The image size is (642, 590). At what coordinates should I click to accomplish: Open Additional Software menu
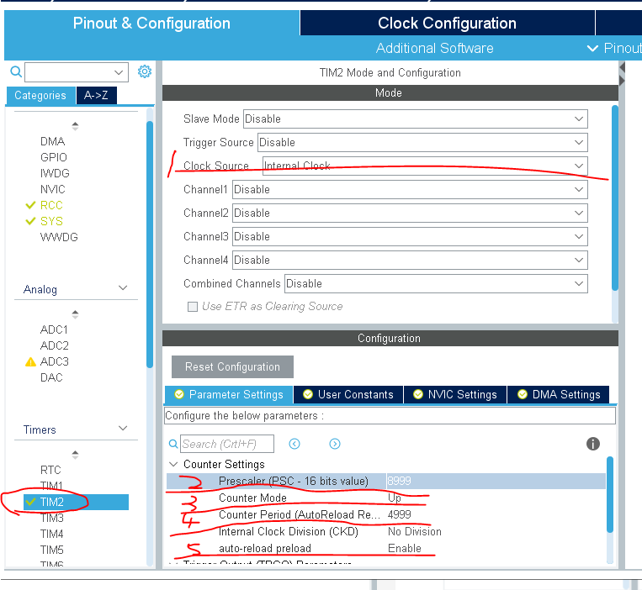coord(435,48)
